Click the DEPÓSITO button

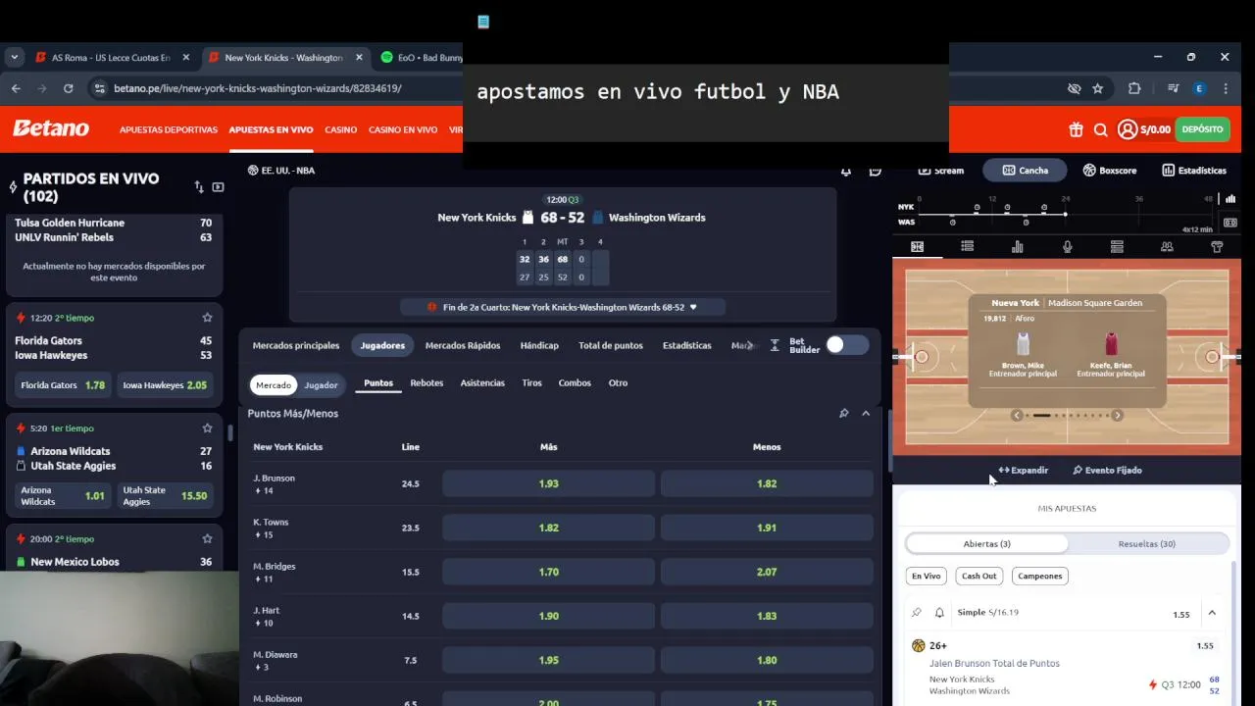tap(1202, 129)
